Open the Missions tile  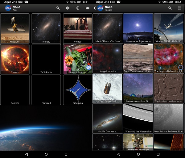[x=15, y=28]
